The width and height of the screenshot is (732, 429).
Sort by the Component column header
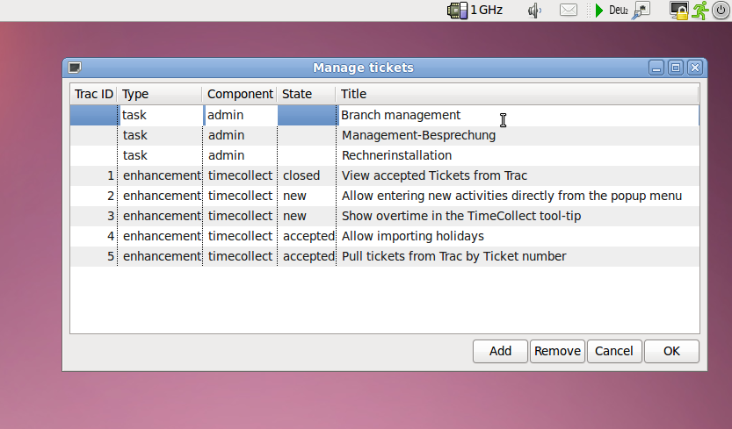pyautogui.click(x=240, y=94)
